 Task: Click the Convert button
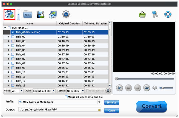[x=152, y=106]
